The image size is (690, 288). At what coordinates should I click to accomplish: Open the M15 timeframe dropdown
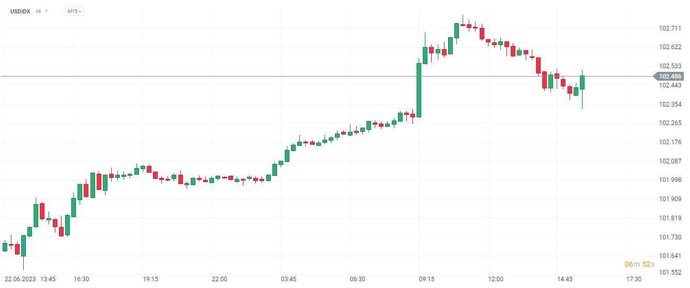[74, 11]
